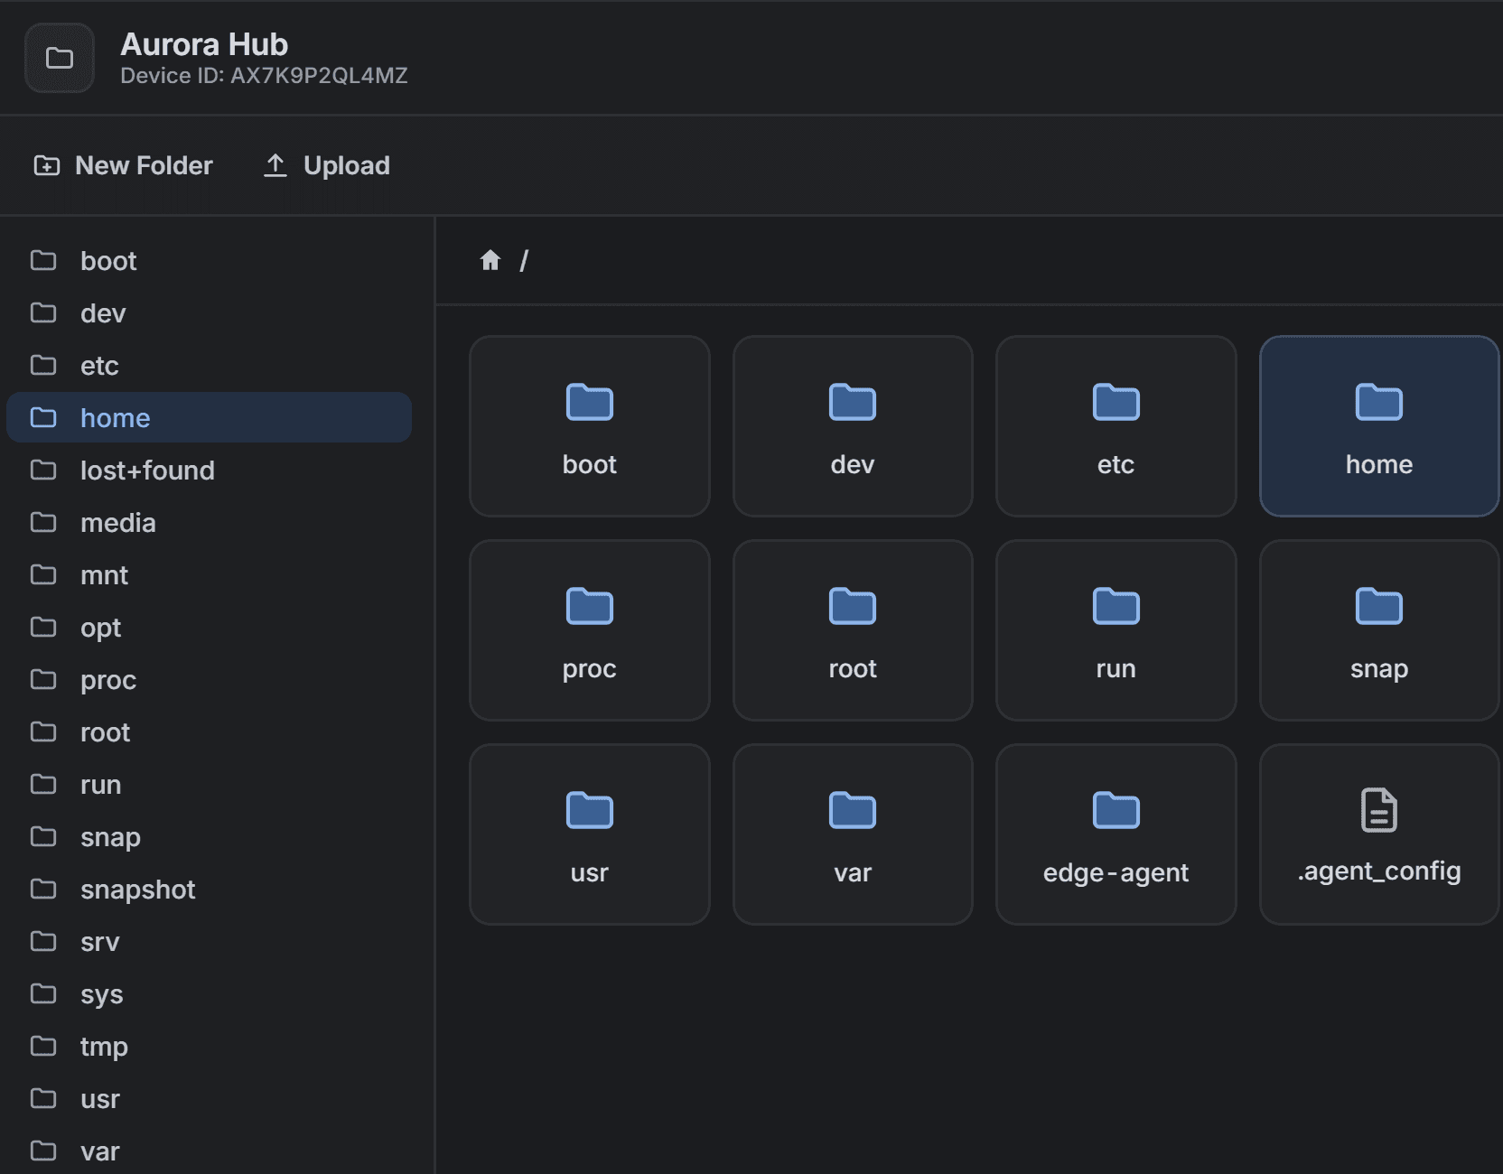Open the proc folder card in grid
1503x1174 pixels.
coord(590,630)
